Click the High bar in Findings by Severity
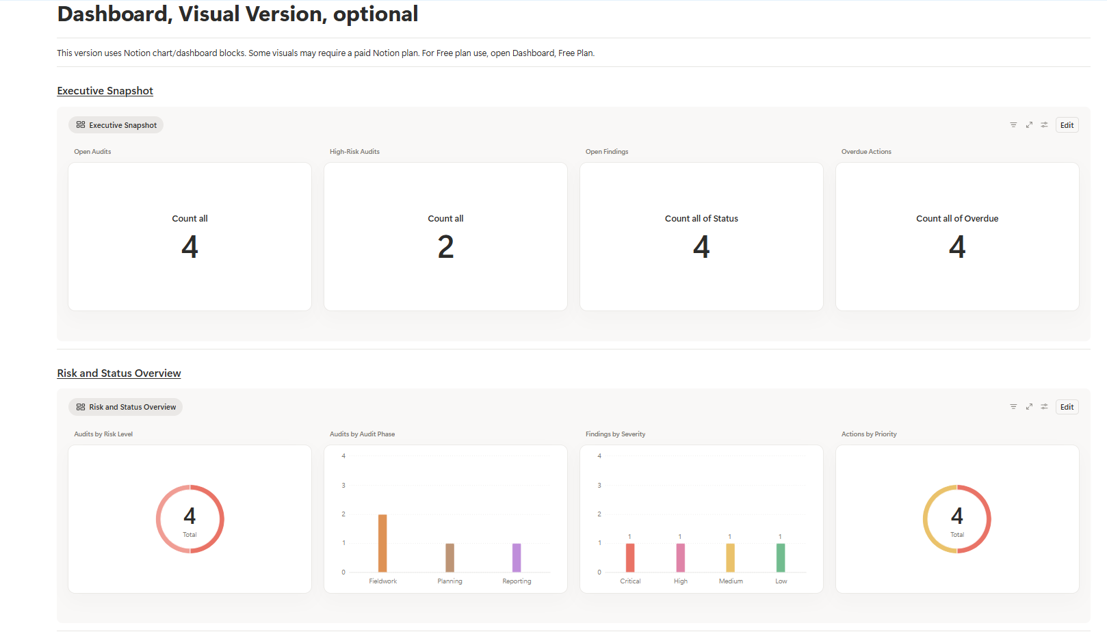 click(x=680, y=557)
